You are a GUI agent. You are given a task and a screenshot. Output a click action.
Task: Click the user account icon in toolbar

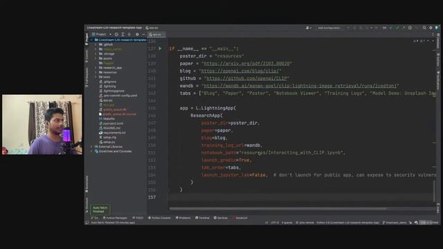pos(308,28)
